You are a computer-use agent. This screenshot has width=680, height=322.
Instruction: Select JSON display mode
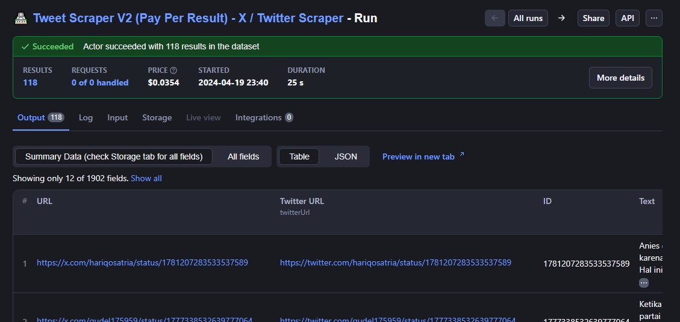(346, 157)
